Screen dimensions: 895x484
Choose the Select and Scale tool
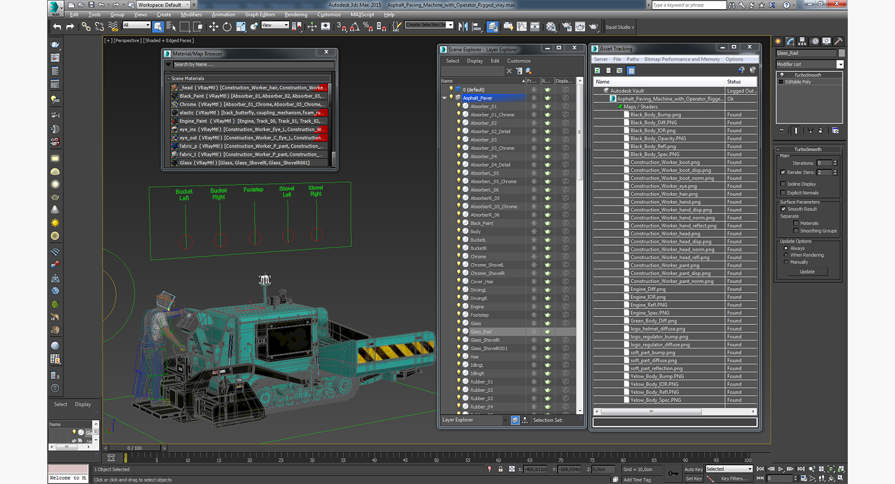pos(241,27)
